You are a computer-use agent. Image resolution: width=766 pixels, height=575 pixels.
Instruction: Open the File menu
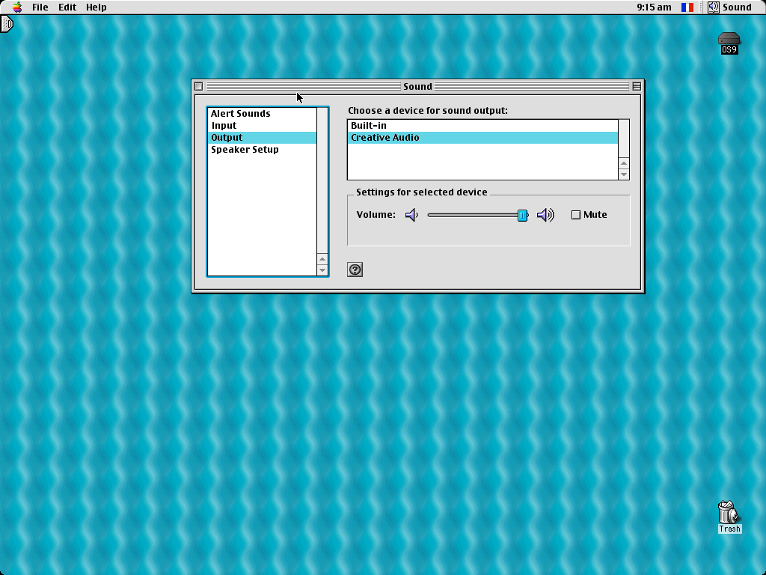(40, 7)
